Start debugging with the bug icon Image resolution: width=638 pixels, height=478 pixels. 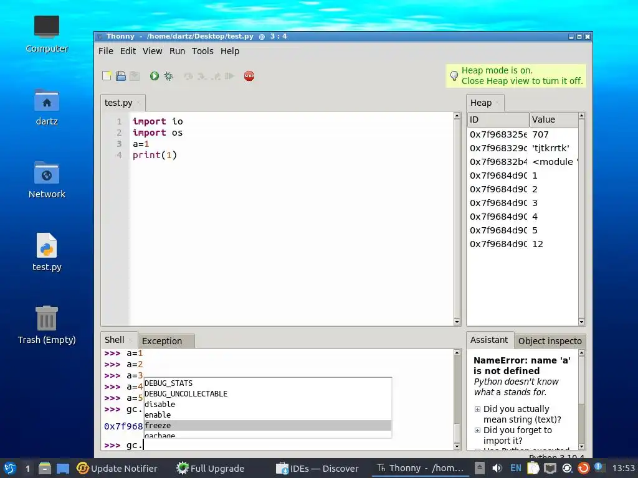168,76
